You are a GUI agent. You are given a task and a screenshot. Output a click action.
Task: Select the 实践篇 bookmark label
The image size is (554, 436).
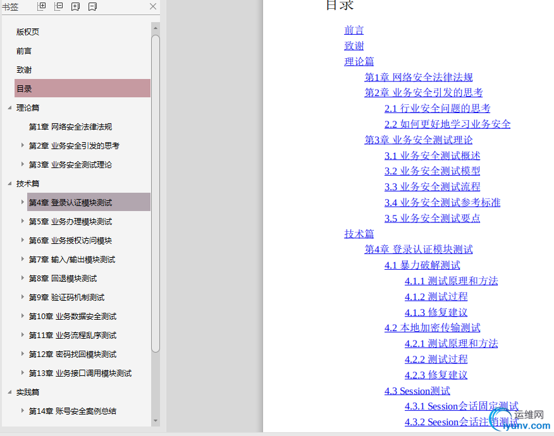tap(28, 392)
